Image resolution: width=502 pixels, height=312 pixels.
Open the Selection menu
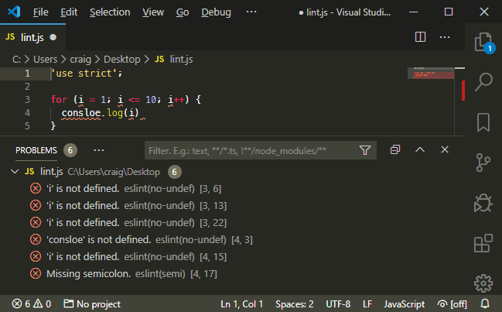[110, 12]
